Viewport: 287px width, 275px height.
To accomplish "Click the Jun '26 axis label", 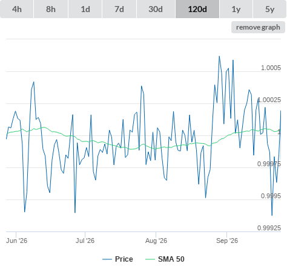I will tap(16, 241).
